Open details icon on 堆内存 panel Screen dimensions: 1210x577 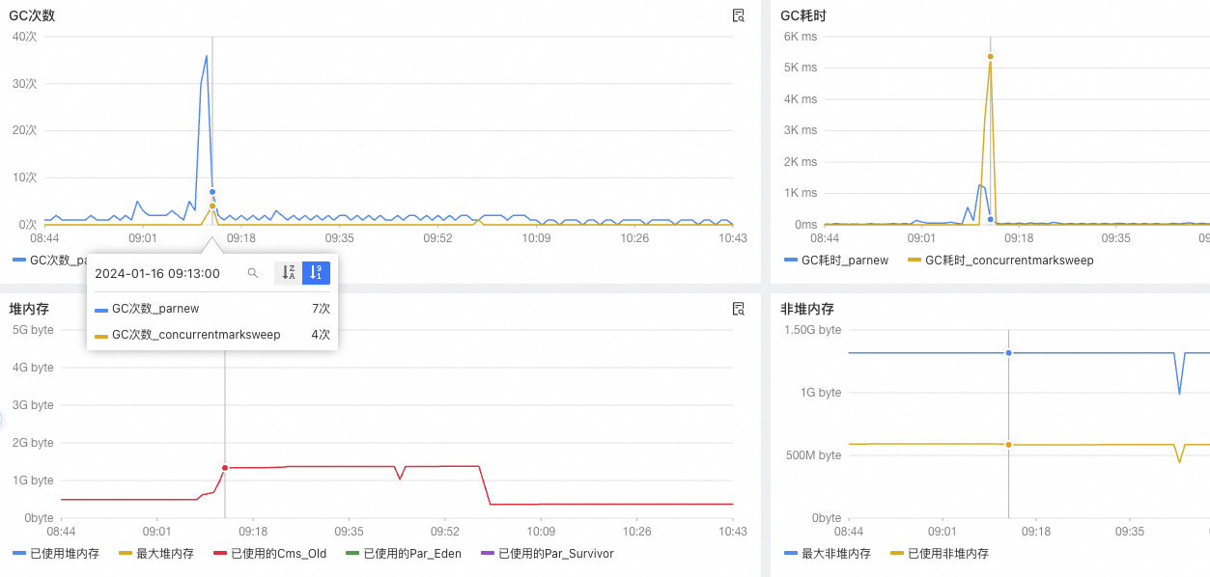pyautogui.click(x=739, y=309)
